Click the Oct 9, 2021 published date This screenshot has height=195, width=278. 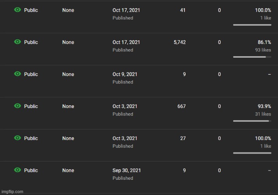[x=125, y=74]
